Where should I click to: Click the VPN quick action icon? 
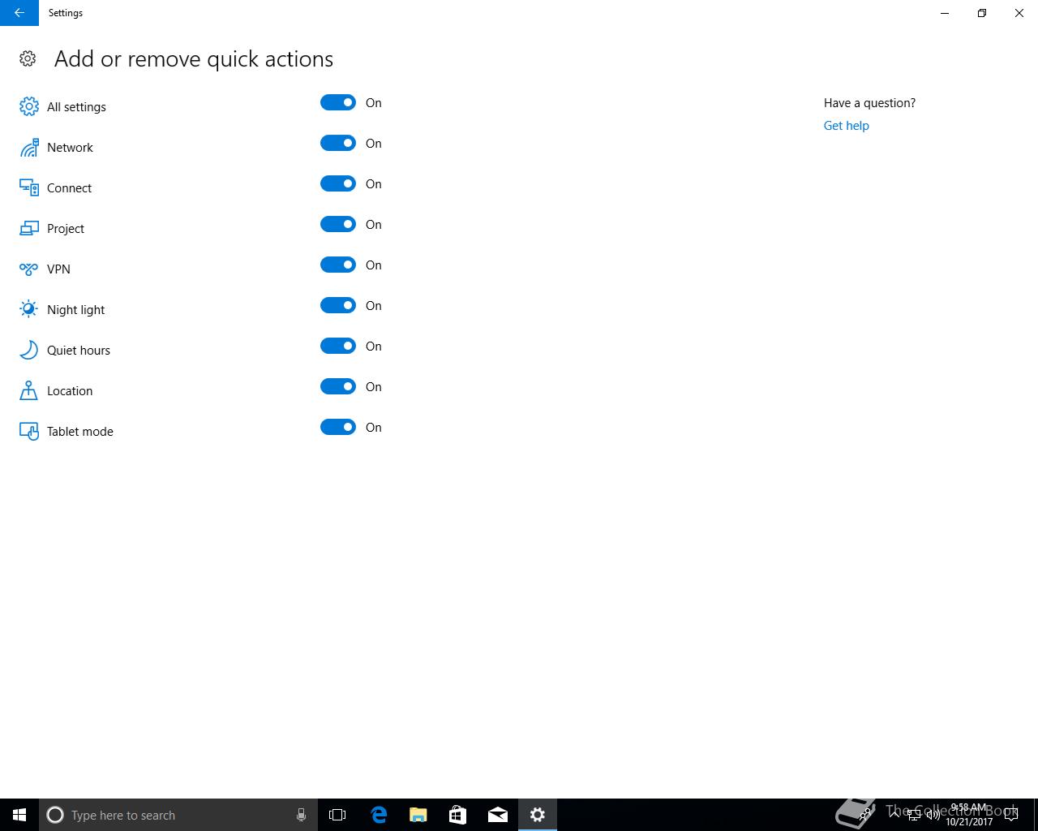pos(29,269)
